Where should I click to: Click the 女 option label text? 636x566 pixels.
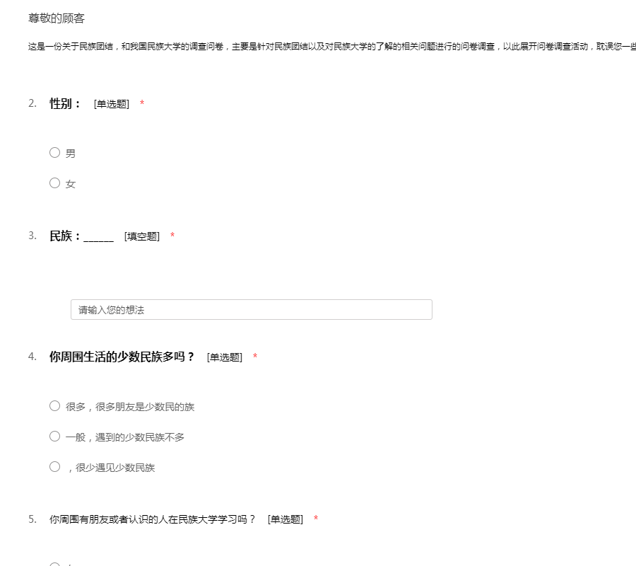[71, 184]
